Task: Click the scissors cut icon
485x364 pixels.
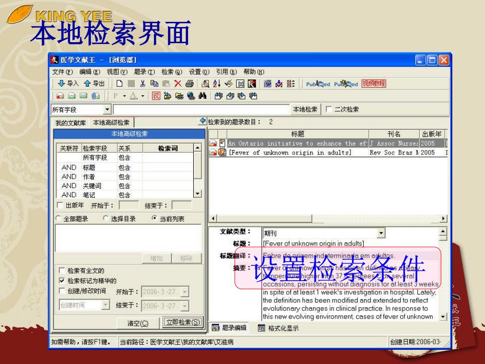Action: (x=143, y=83)
